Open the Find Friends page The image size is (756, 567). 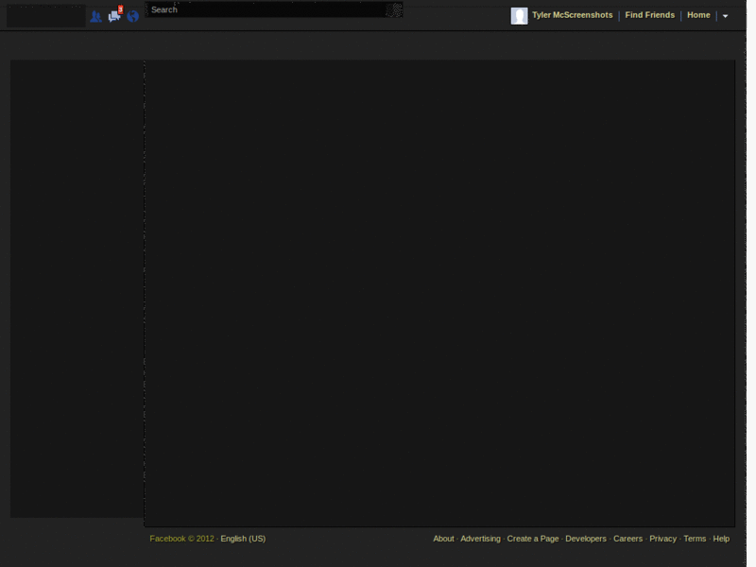[648, 14]
